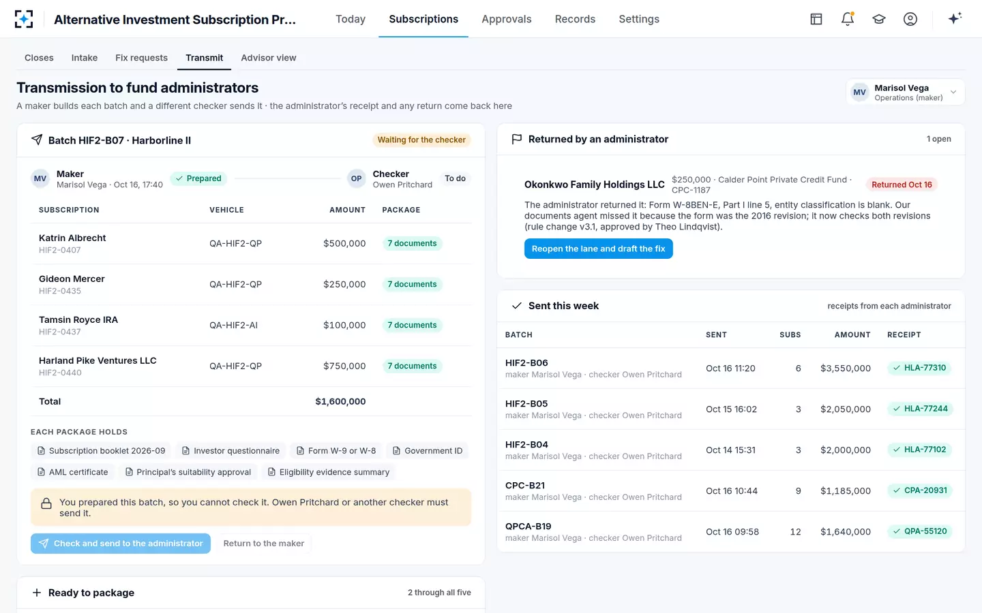Open the AI sparkle assistant
Screen dimensions: 982x613
pos(955,18)
